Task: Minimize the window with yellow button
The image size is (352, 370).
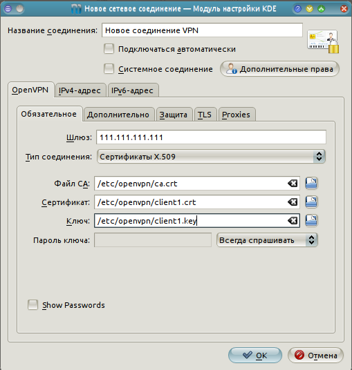Action: pos(309,9)
